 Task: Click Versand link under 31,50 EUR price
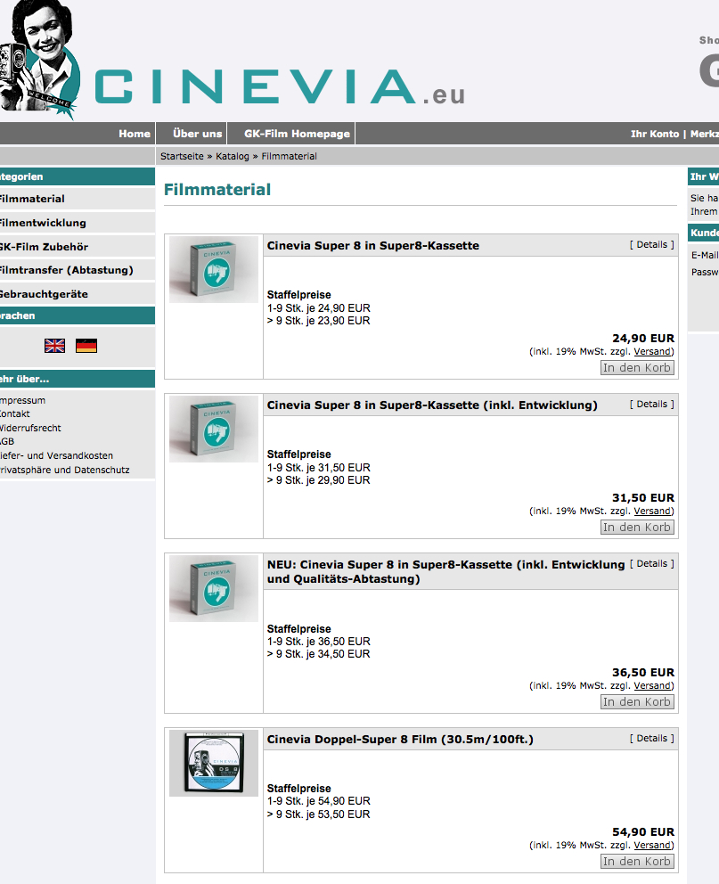click(x=652, y=511)
